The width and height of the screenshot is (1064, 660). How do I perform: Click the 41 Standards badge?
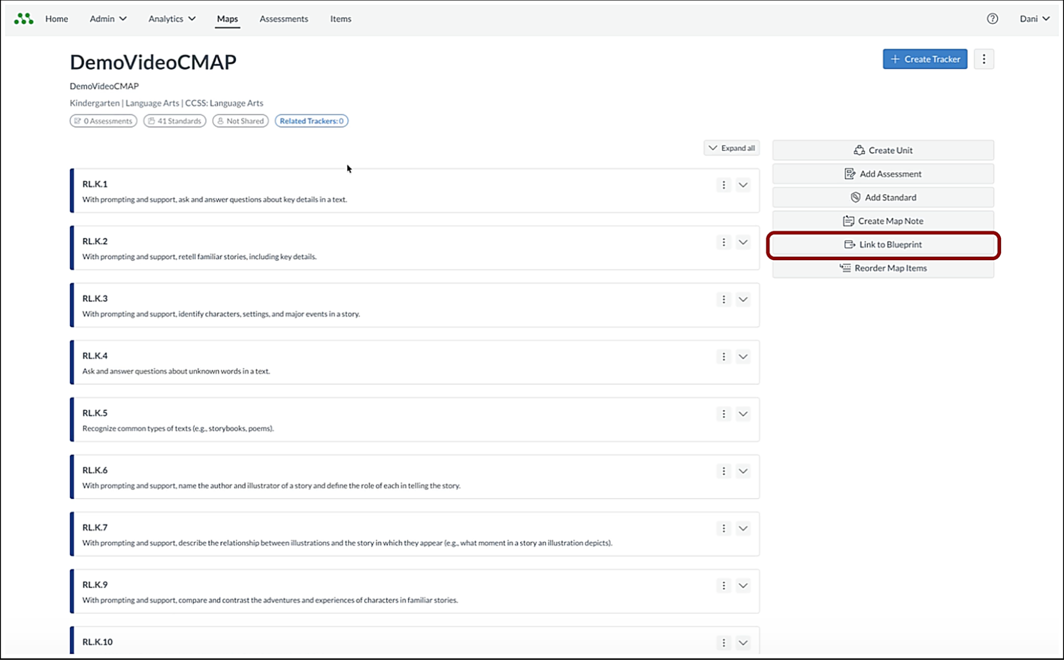click(x=175, y=121)
